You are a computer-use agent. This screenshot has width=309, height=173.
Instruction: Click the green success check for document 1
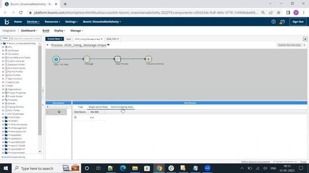click(x=59, y=112)
